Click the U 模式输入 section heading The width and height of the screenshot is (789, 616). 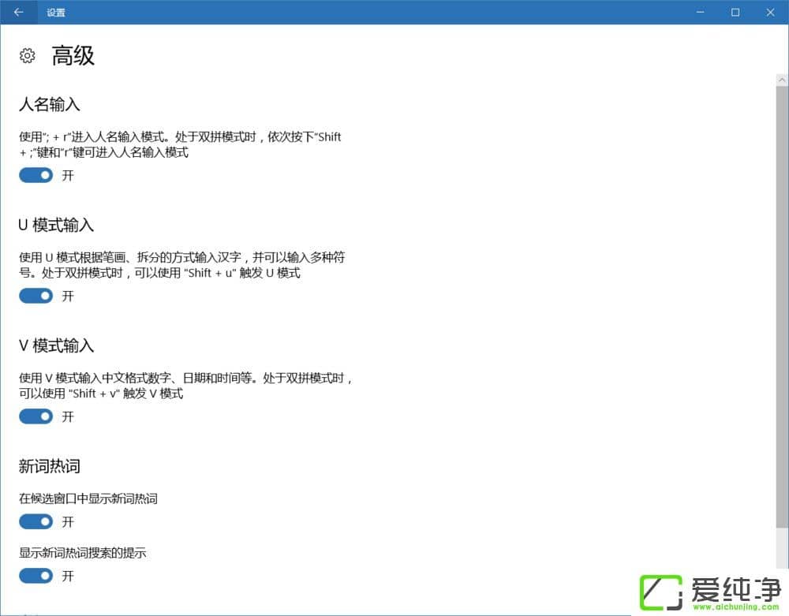click(54, 225)
